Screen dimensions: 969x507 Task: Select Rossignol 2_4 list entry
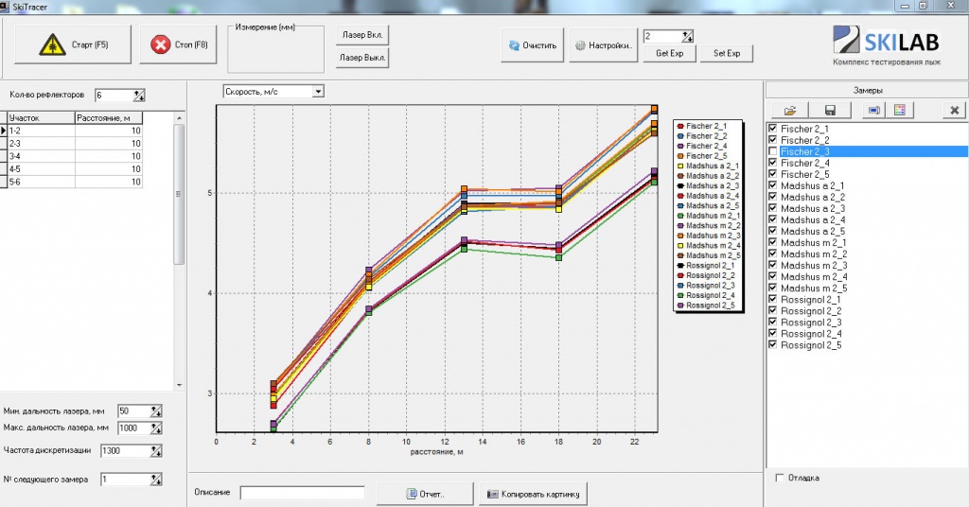[x=811, y=334]
